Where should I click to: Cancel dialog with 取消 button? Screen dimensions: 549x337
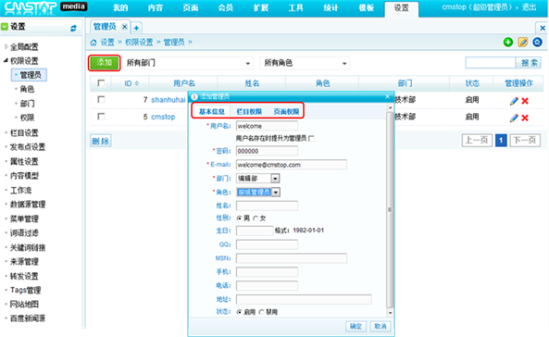(x=381, y=327)
